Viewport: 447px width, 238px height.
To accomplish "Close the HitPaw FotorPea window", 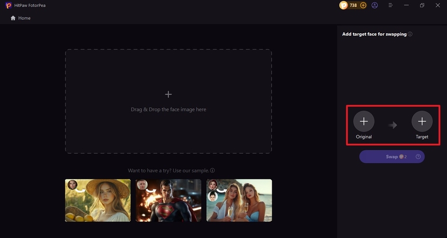I will (437, 5).
